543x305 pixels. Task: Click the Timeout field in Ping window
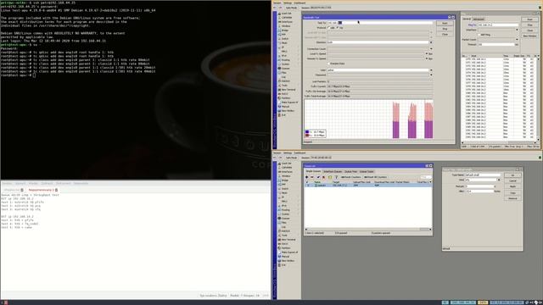[x=496, y=45]
